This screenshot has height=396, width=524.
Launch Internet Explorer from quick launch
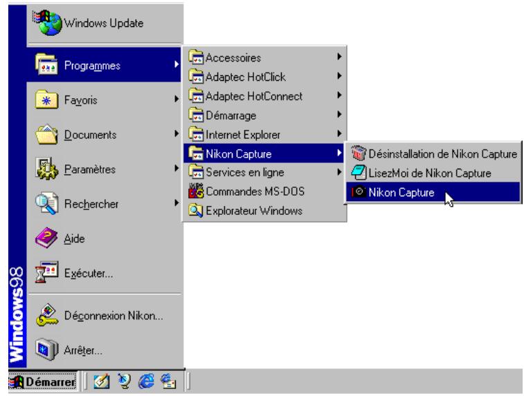coord(146,381)
